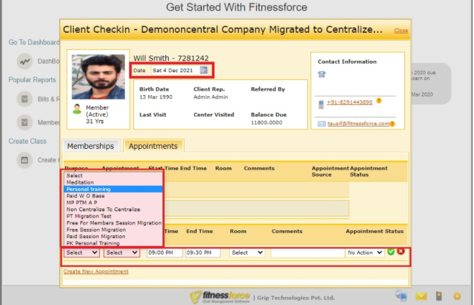The width and height of the screenshot is (474, 305).
Task: Click the chat monitors icon in footer
Action: tap(401, 296)
